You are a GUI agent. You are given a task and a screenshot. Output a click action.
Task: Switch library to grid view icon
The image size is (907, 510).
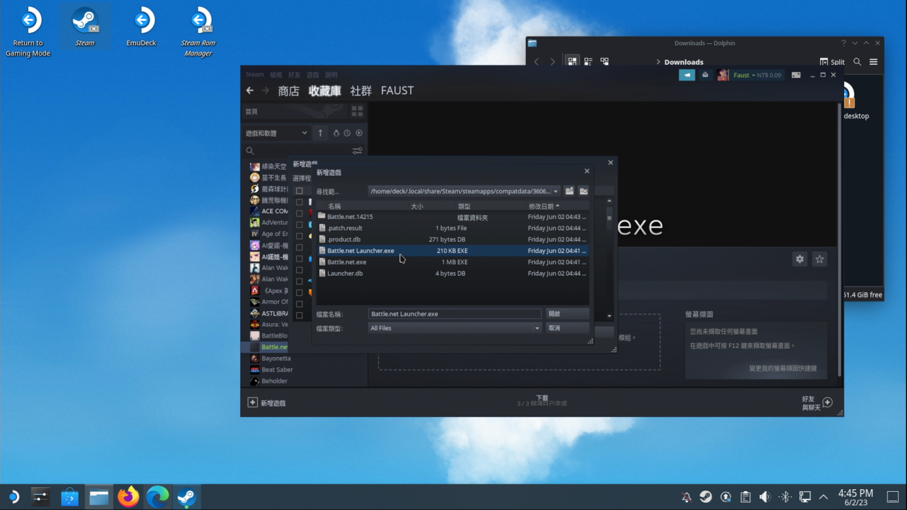[357, 111]
